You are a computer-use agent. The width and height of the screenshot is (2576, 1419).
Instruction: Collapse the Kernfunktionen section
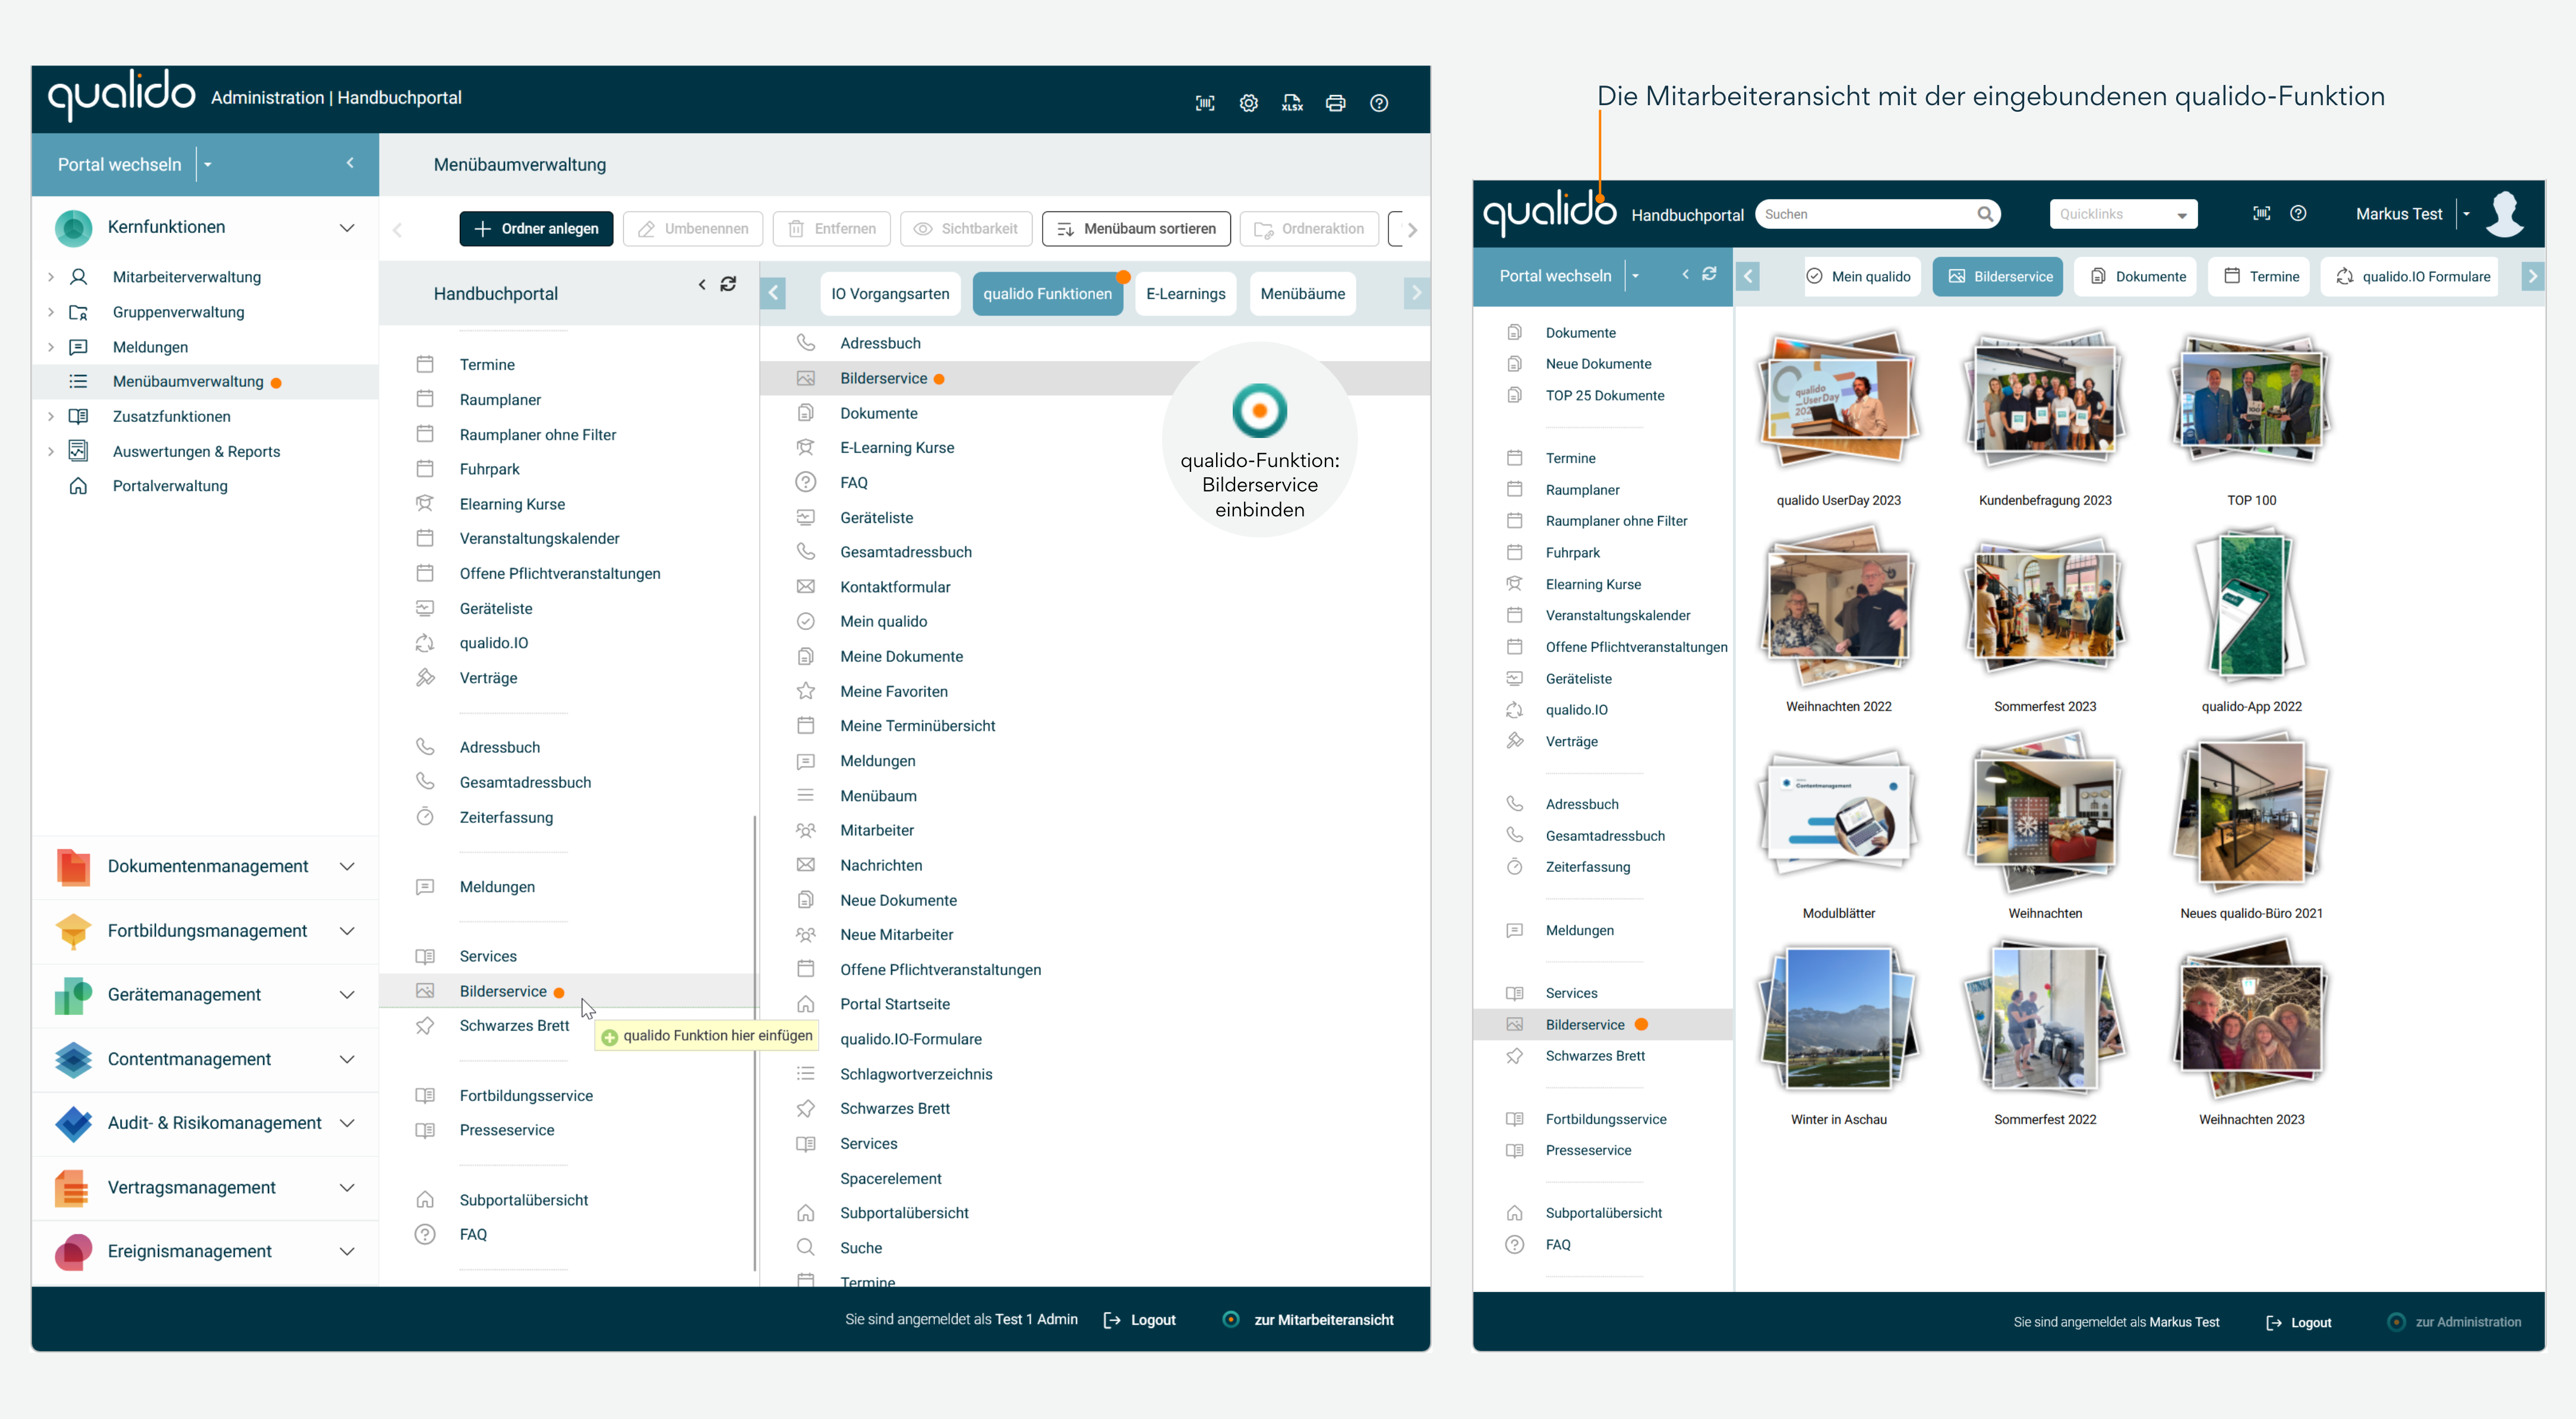tap(347, 227)
